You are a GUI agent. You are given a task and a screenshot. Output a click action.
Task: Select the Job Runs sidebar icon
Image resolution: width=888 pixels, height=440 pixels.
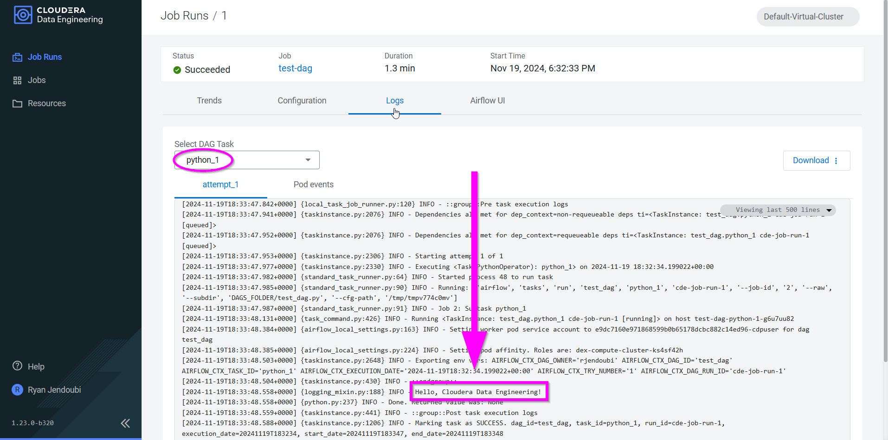[x=17, y=57]
